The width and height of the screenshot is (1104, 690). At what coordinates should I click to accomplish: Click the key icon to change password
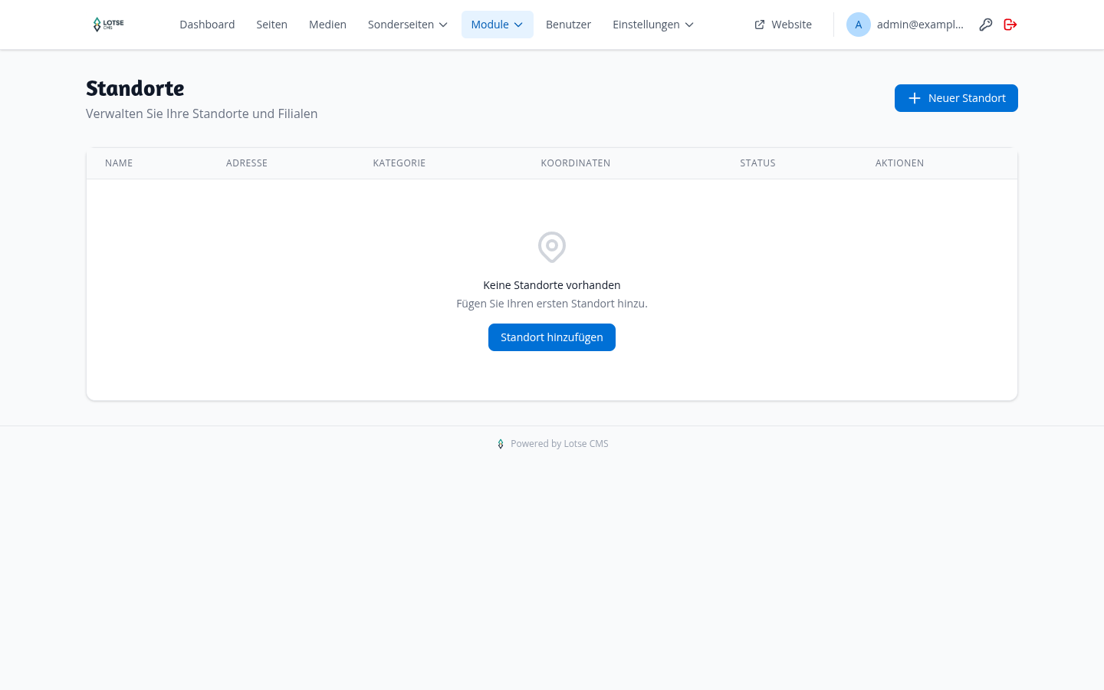pyautogui.click(x=986, y=25)
